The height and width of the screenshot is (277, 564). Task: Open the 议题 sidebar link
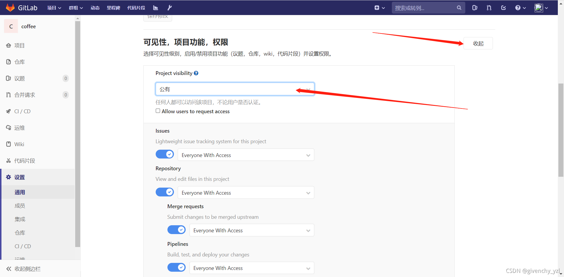(x=19, y=79)
